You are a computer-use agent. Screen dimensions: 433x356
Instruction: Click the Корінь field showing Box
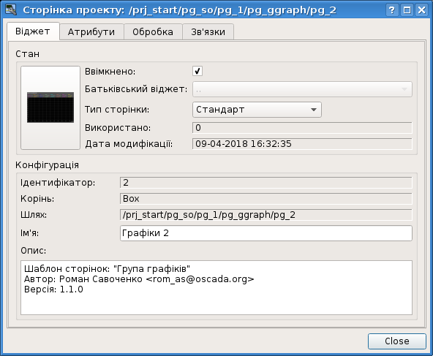pyautogui.click(x=266, y=199)
